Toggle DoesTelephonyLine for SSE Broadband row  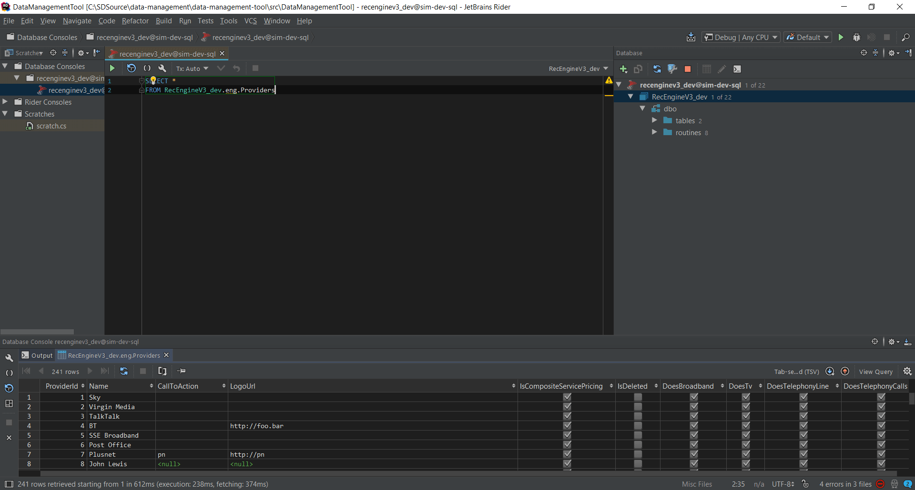tap(803, 435)
